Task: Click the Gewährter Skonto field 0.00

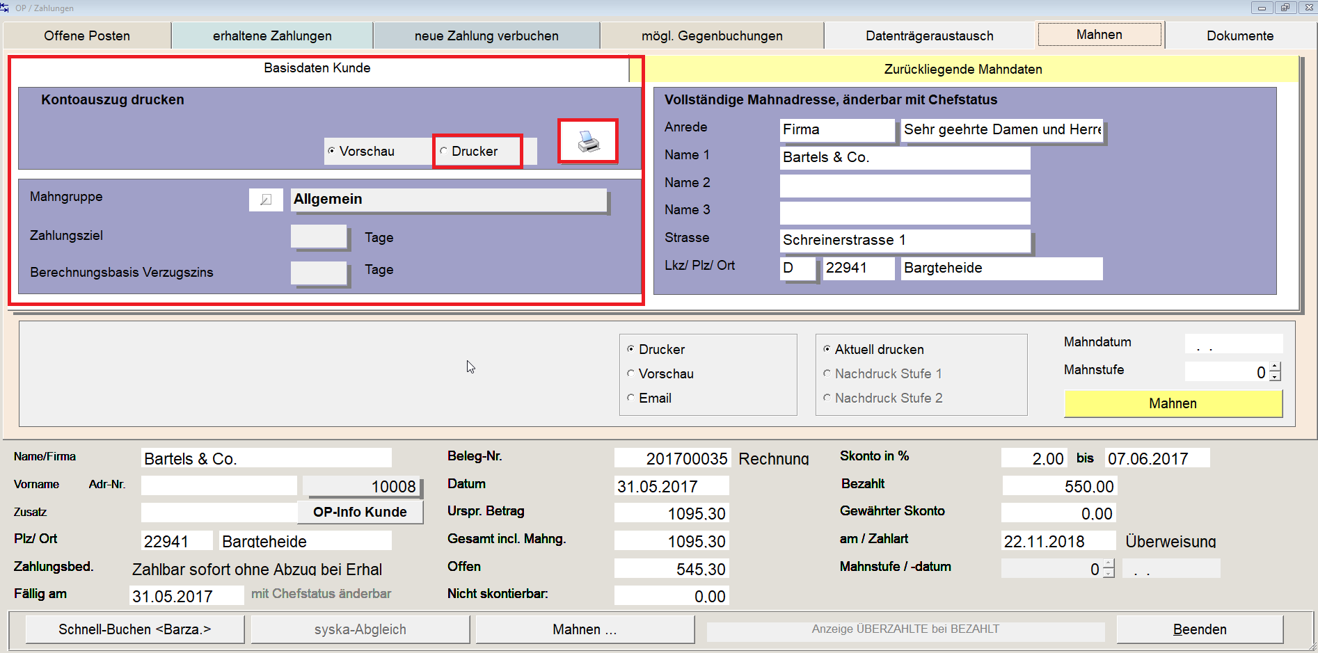Action: pos(1058,513)
